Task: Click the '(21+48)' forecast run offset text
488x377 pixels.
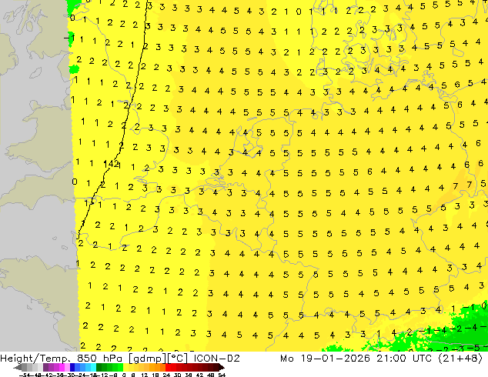Action: point(460,359)
